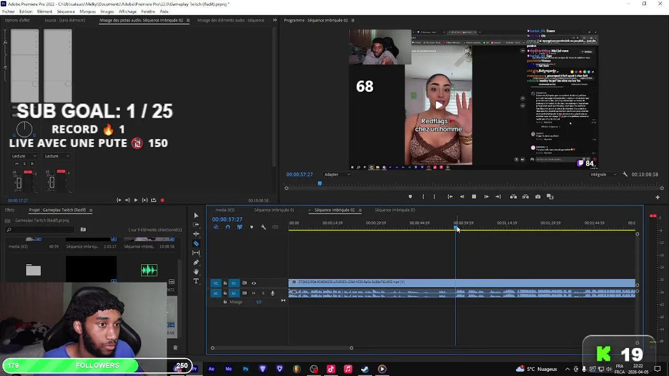
Task: Go to In point in audio mixer
Action: point(119,200)
